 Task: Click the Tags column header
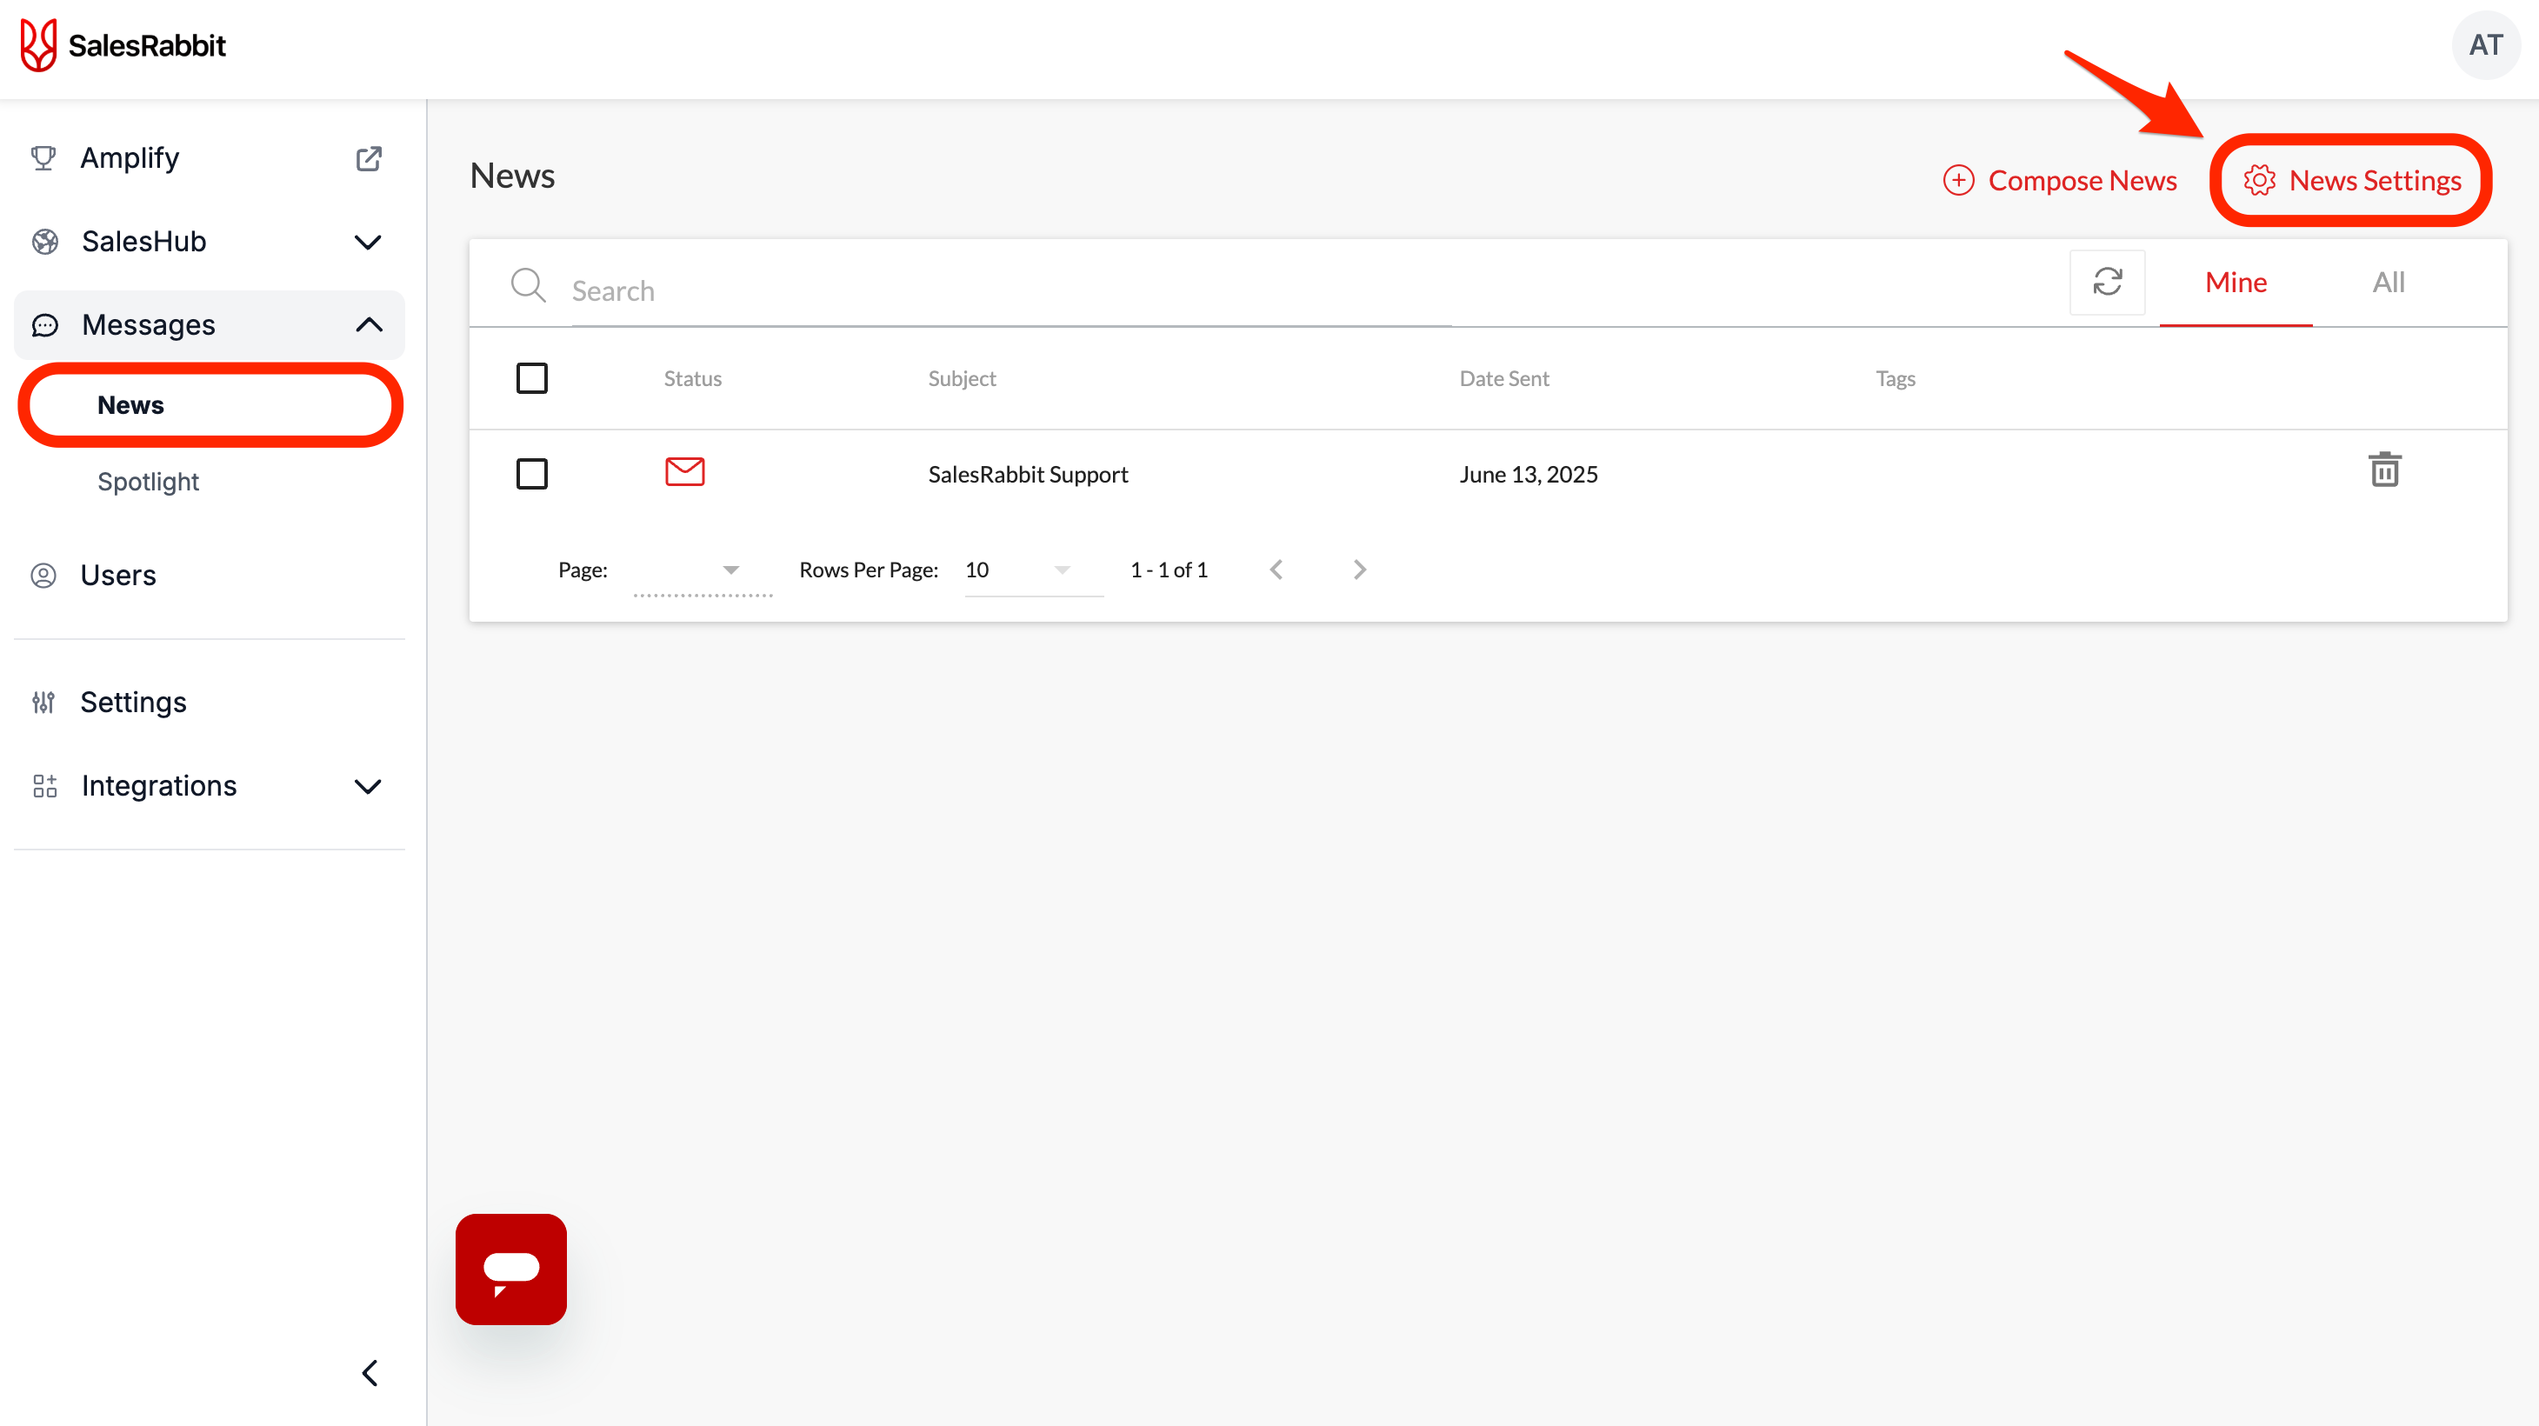[1896, 378]
